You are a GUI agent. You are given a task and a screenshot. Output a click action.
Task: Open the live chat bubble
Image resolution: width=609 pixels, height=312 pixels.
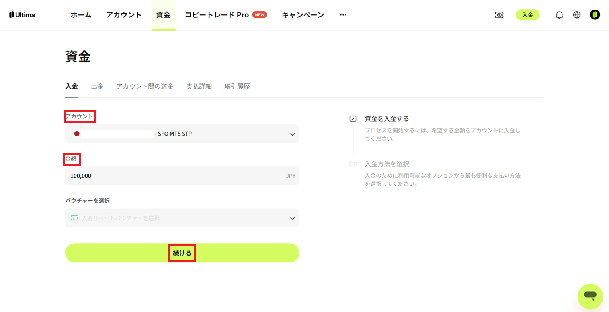click(x=590, y=296)
